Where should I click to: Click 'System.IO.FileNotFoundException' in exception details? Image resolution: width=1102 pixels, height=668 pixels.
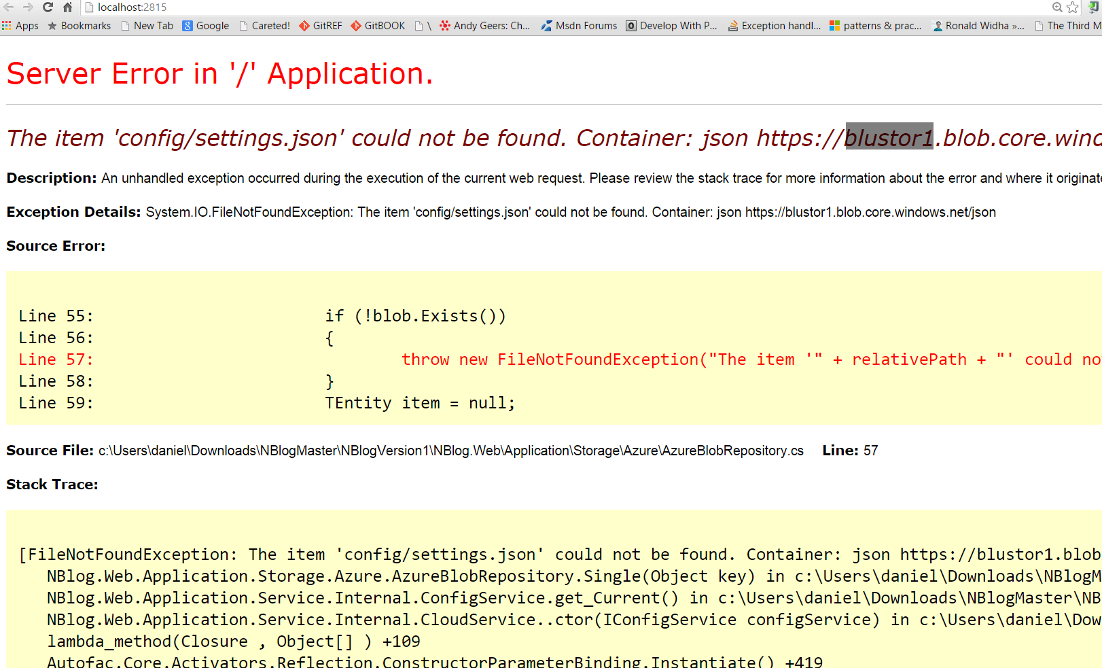click(249, 212)
